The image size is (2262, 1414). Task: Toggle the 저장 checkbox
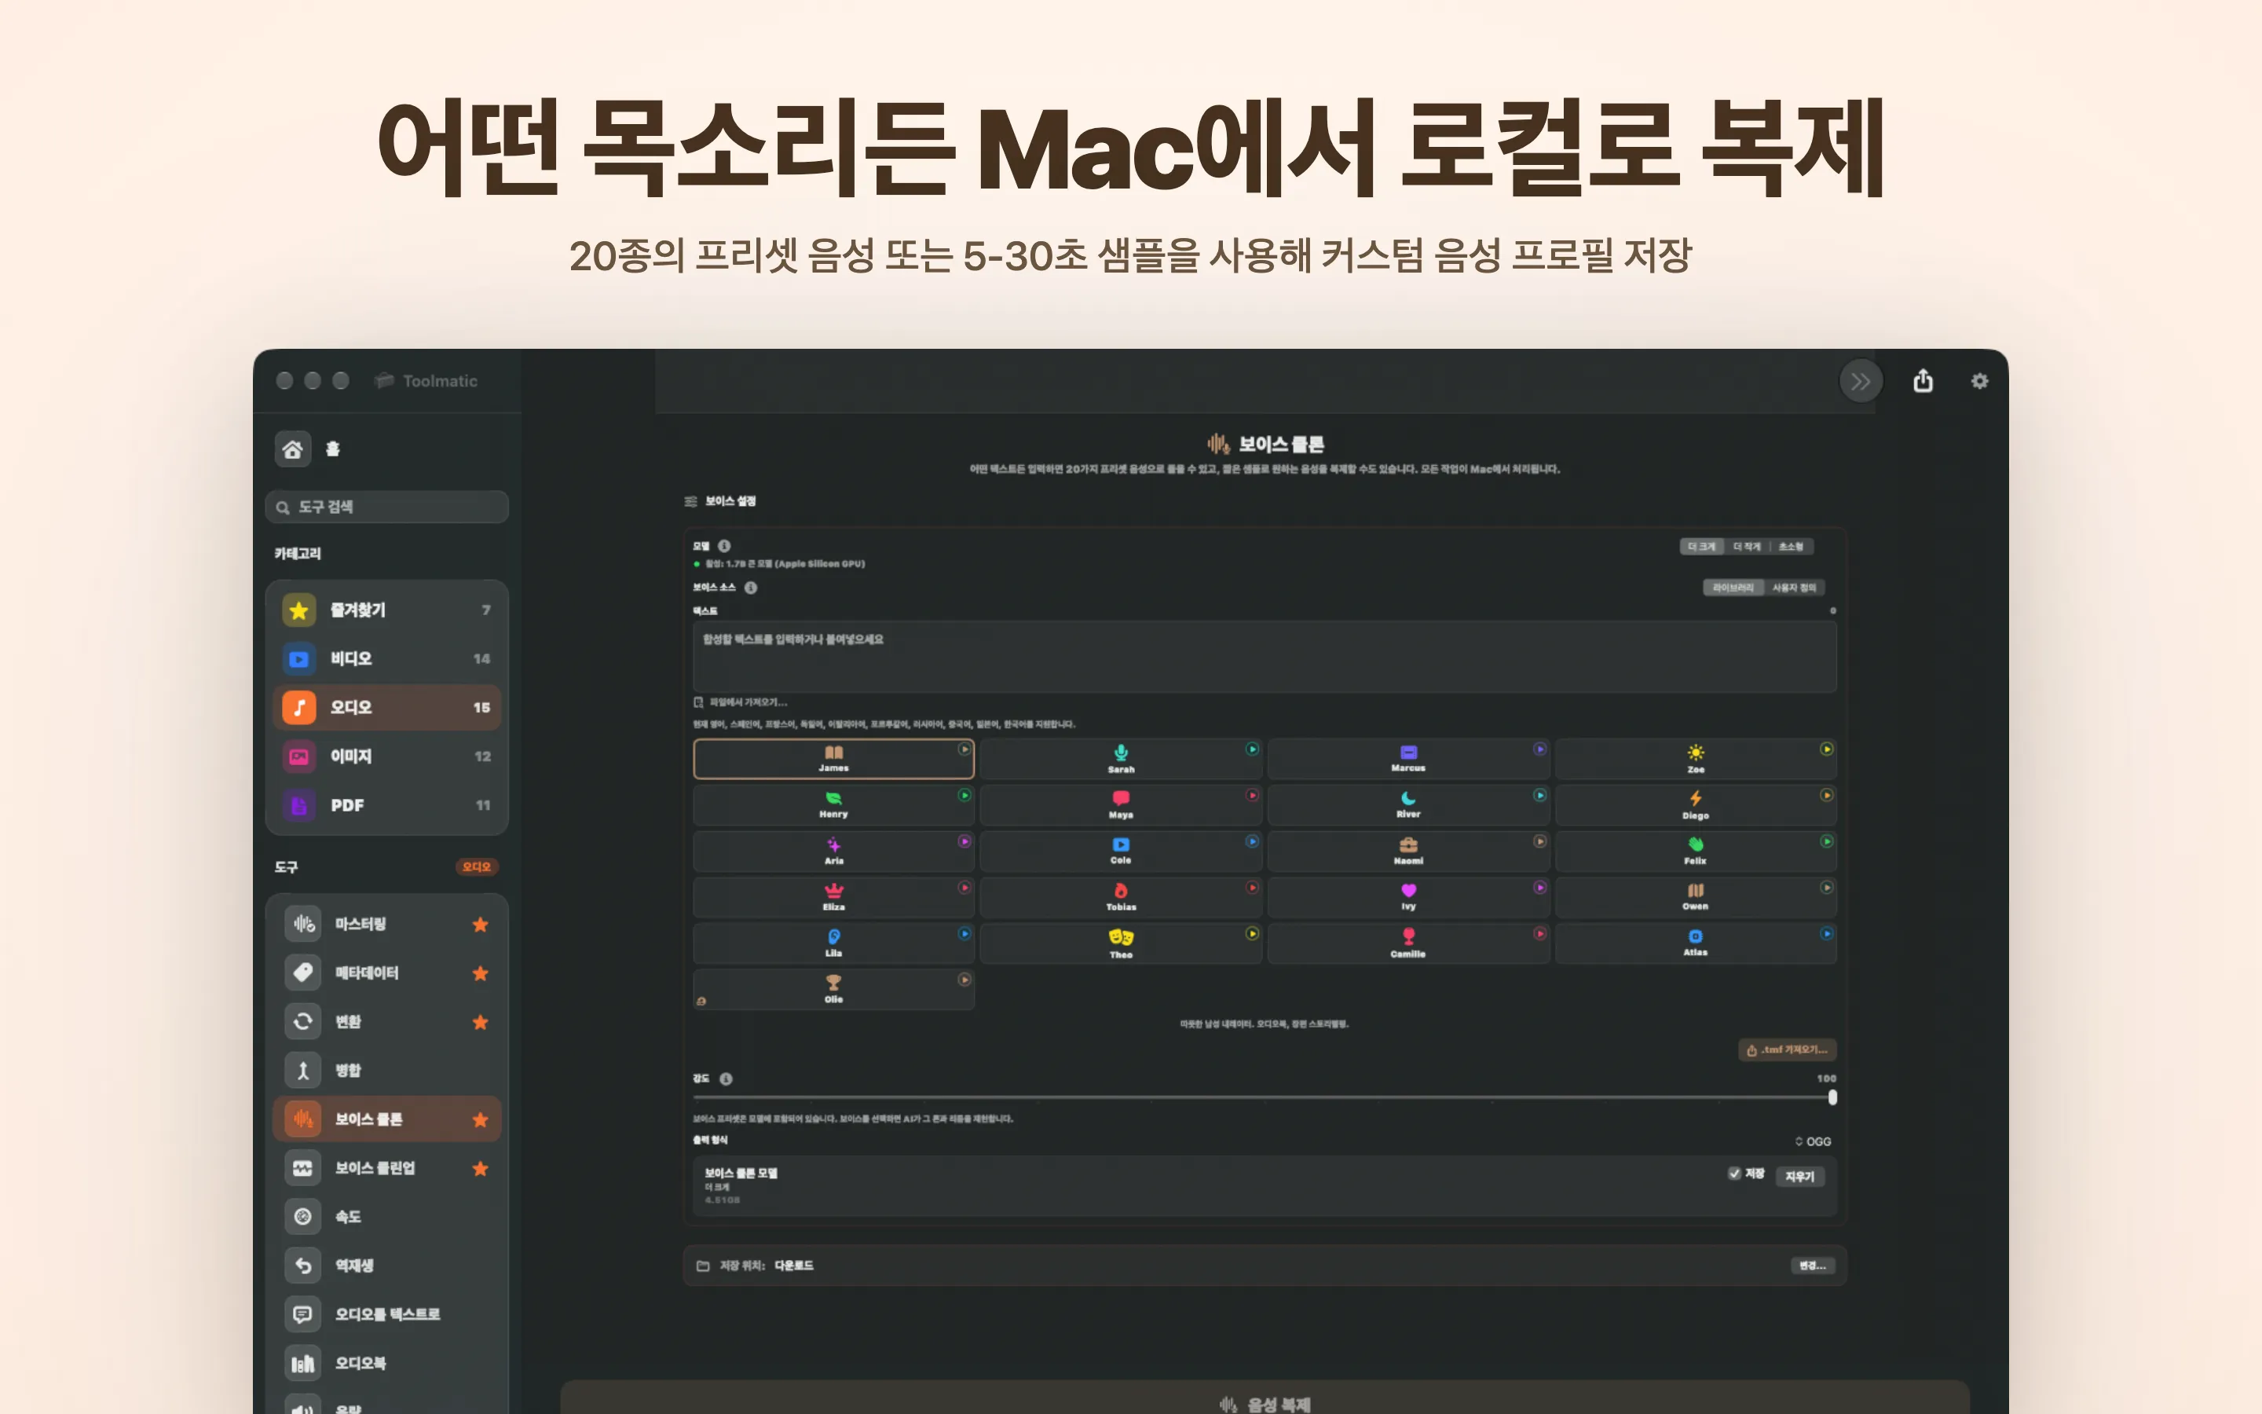(1734, 1174)
